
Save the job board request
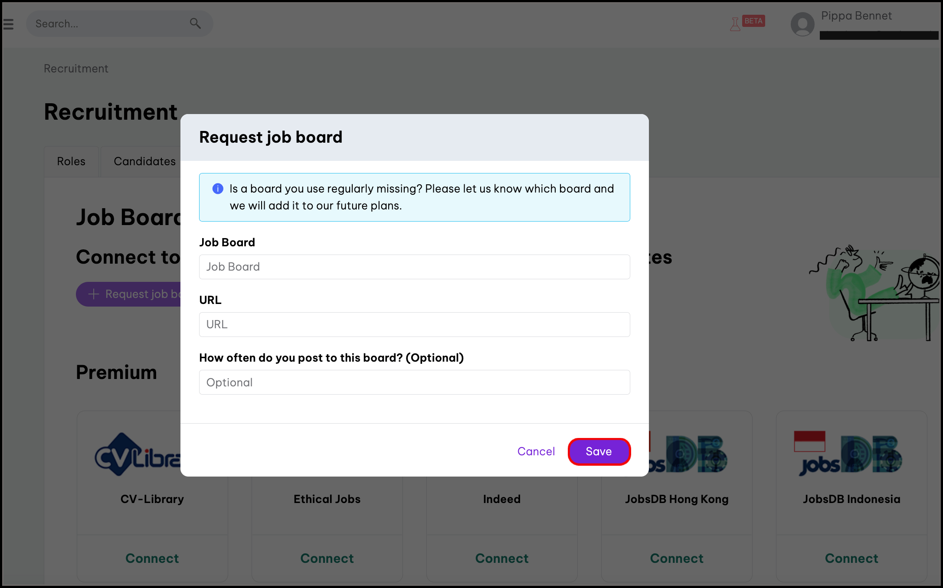point(599,451)
